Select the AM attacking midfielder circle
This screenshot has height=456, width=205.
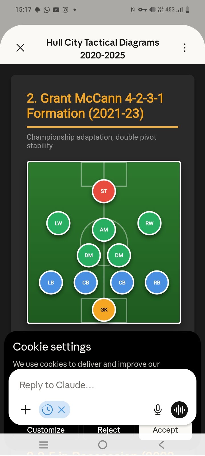[104, 229]
